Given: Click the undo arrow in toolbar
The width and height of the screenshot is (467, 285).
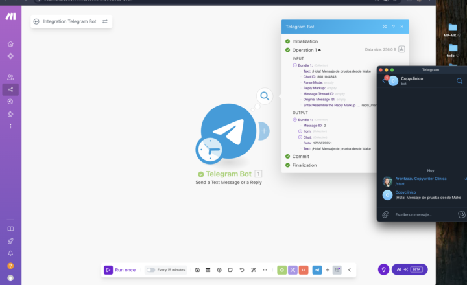Looking at the screenshot, I should (x=242, y=270).
